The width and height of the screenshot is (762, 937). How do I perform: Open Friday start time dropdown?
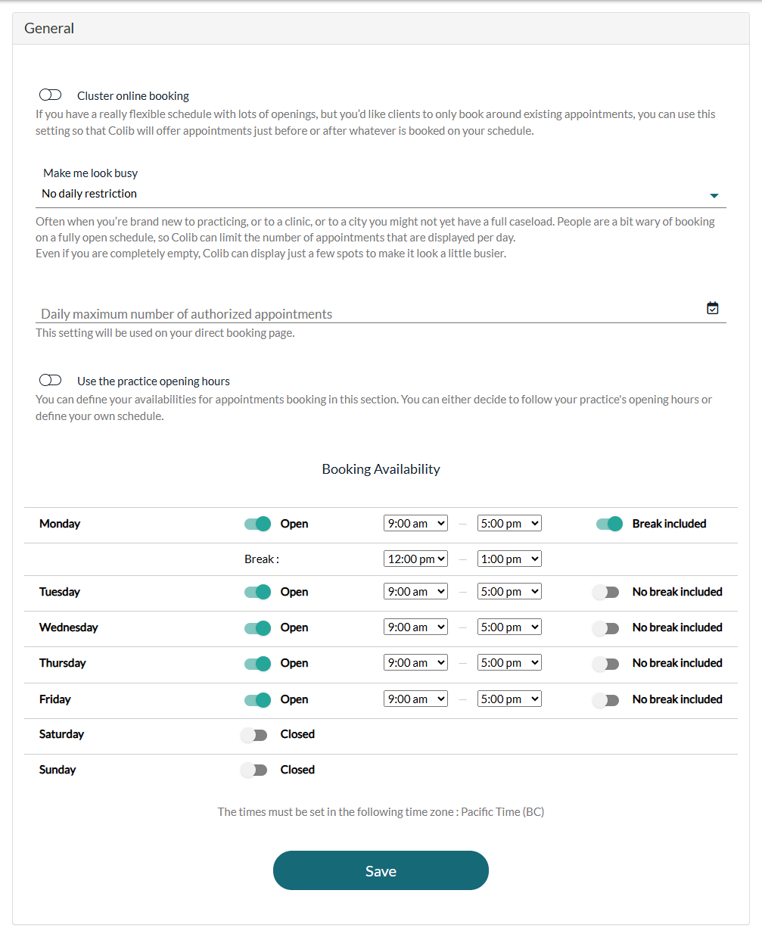pyautogui.click(x=415, y=699)
